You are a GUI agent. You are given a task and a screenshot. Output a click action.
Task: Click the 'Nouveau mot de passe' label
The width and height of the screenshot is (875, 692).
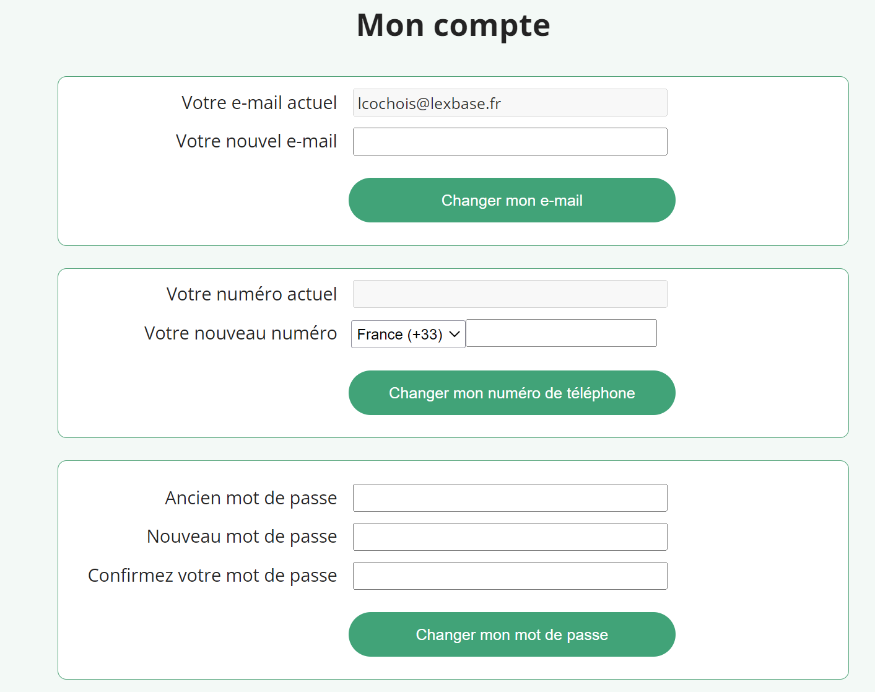click(x=242, y=537)
